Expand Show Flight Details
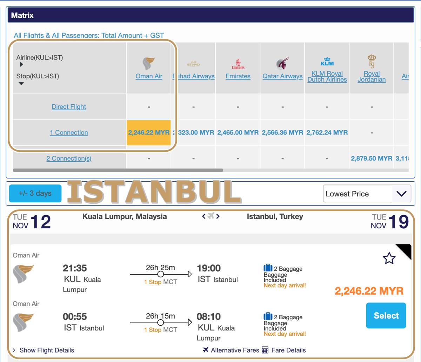The height and width of the screenshot is (362, 421). (44, 350)
